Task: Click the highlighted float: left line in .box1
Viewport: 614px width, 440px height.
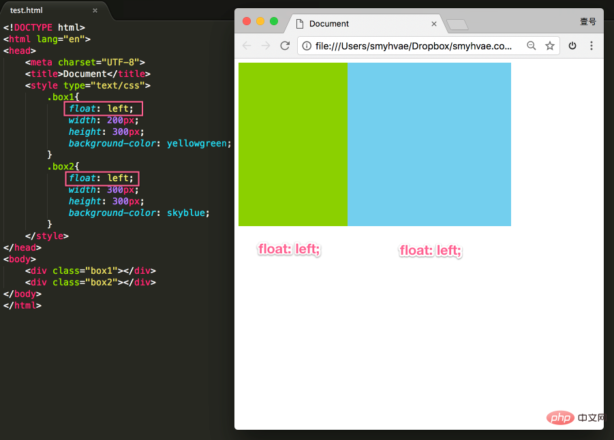Action: tap(104, 109)
